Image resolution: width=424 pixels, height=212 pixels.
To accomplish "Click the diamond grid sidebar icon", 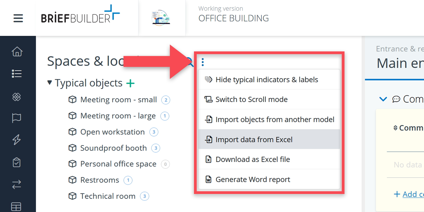I will coord(17,97).
